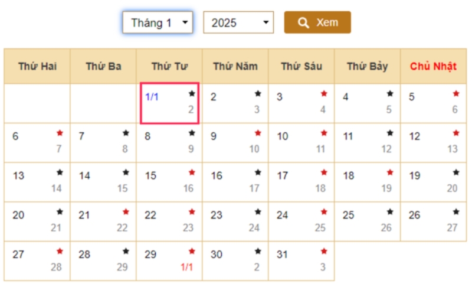
Task: Open the Tháng 1 month dropdown
Action: tap(158, 22)
